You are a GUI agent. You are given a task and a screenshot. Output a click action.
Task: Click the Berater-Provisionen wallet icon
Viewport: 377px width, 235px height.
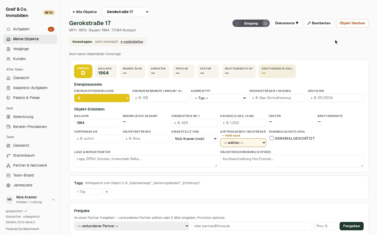coord(8,127)
